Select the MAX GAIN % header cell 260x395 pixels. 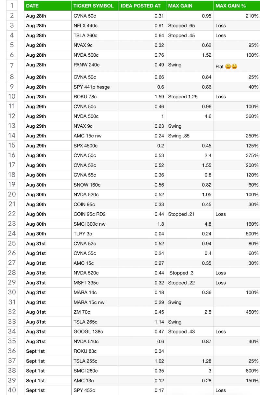click(236, 6)
